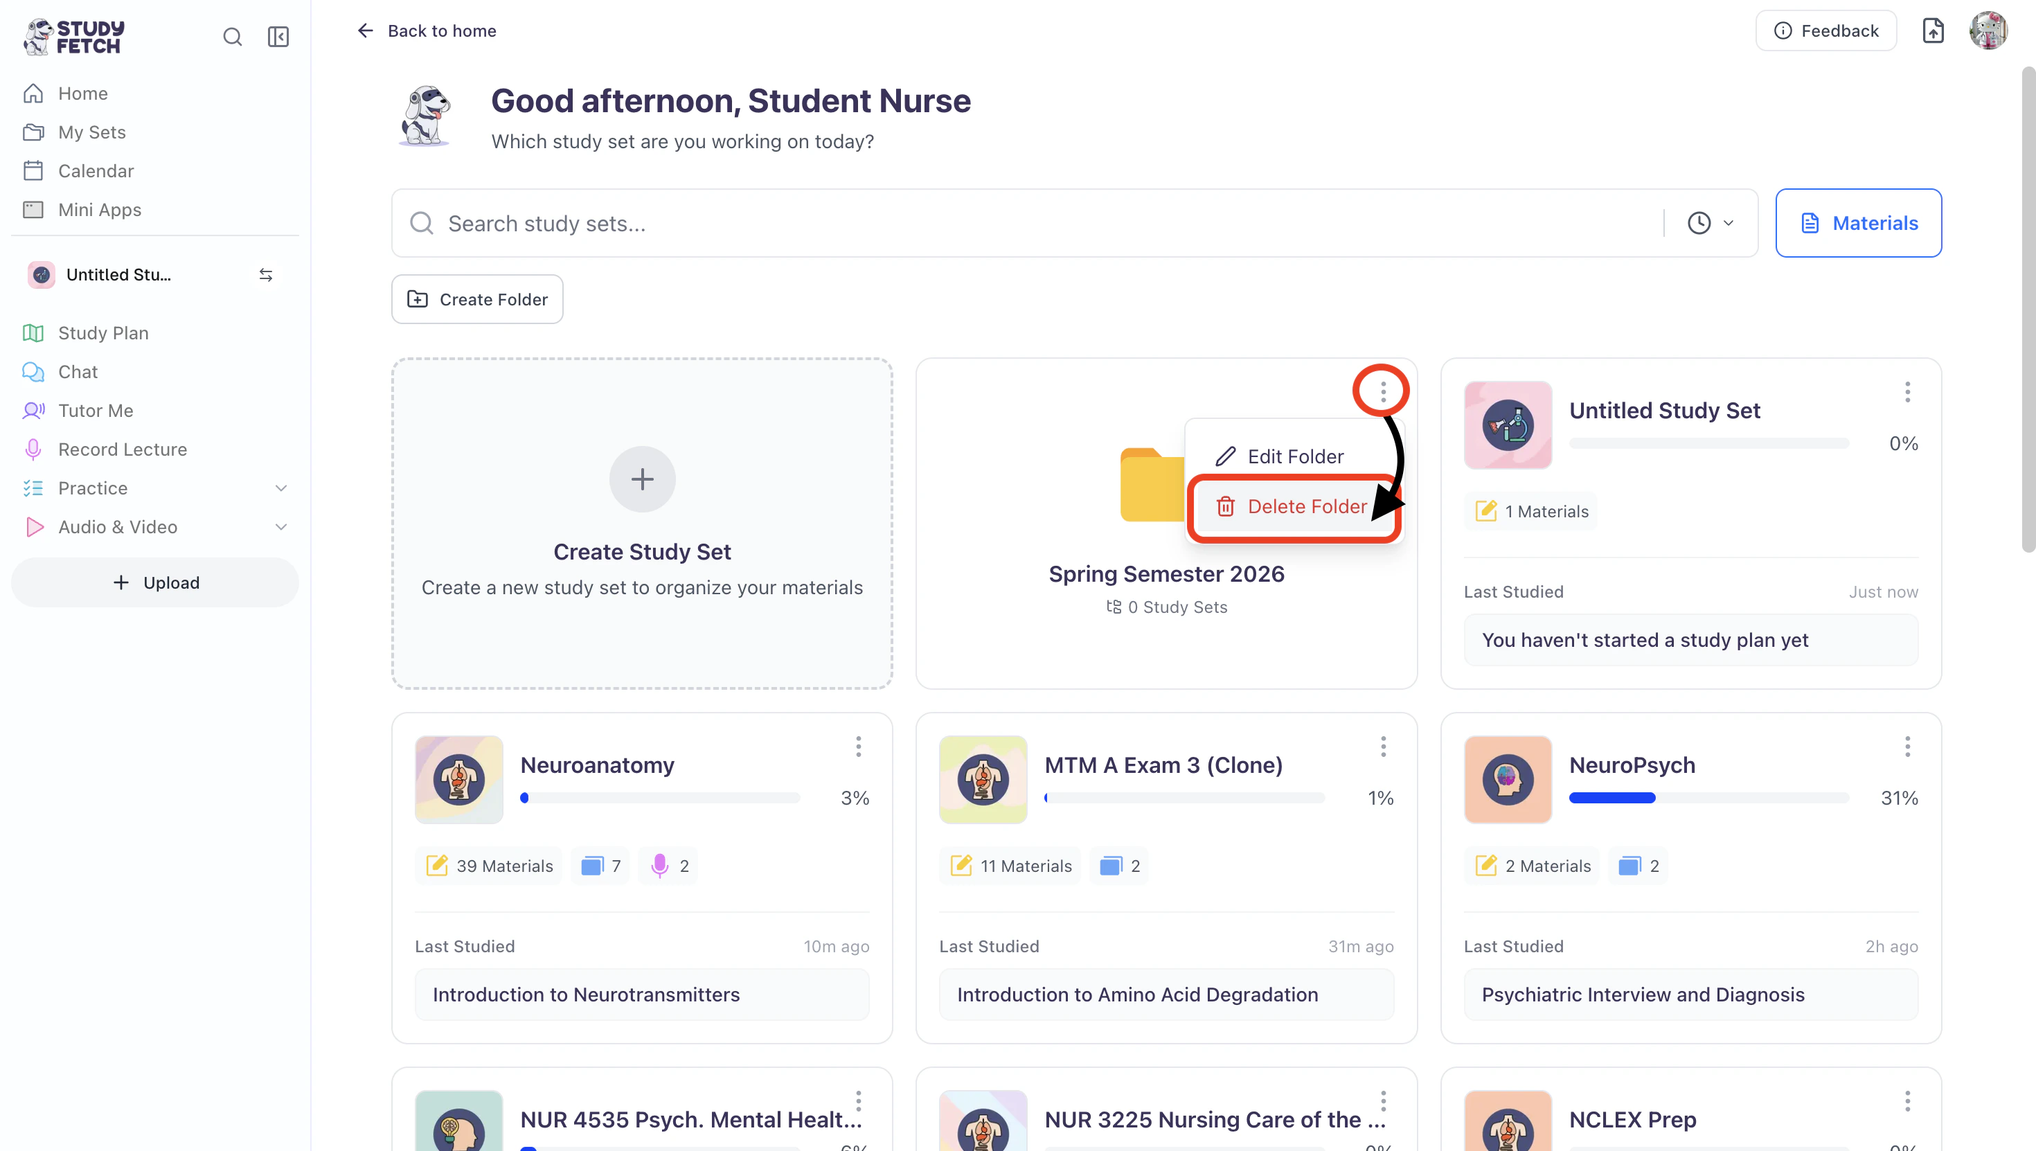Click the NeuroPsych progress bar
Screen dimensions: 2036x1151
click(x=1710, y=798)
